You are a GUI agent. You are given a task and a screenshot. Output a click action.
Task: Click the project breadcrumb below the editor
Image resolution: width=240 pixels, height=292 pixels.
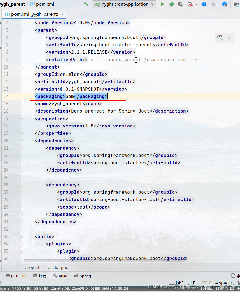point(32,268)
